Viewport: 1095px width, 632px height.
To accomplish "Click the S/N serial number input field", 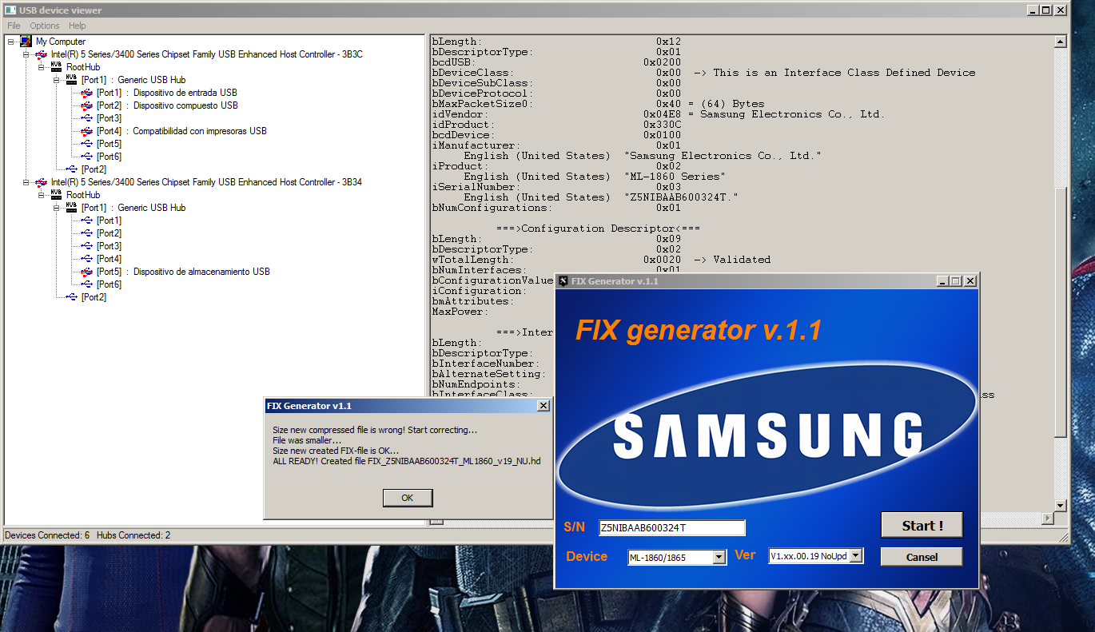I will tap(671, 527).
